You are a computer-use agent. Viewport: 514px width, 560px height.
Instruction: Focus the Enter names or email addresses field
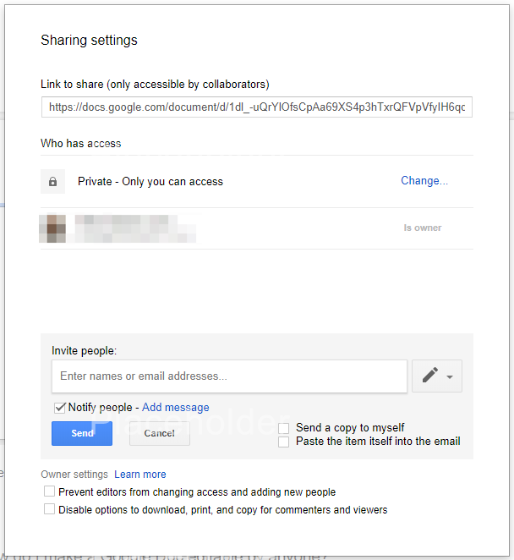pyautogui.click(x=229, y=376)
